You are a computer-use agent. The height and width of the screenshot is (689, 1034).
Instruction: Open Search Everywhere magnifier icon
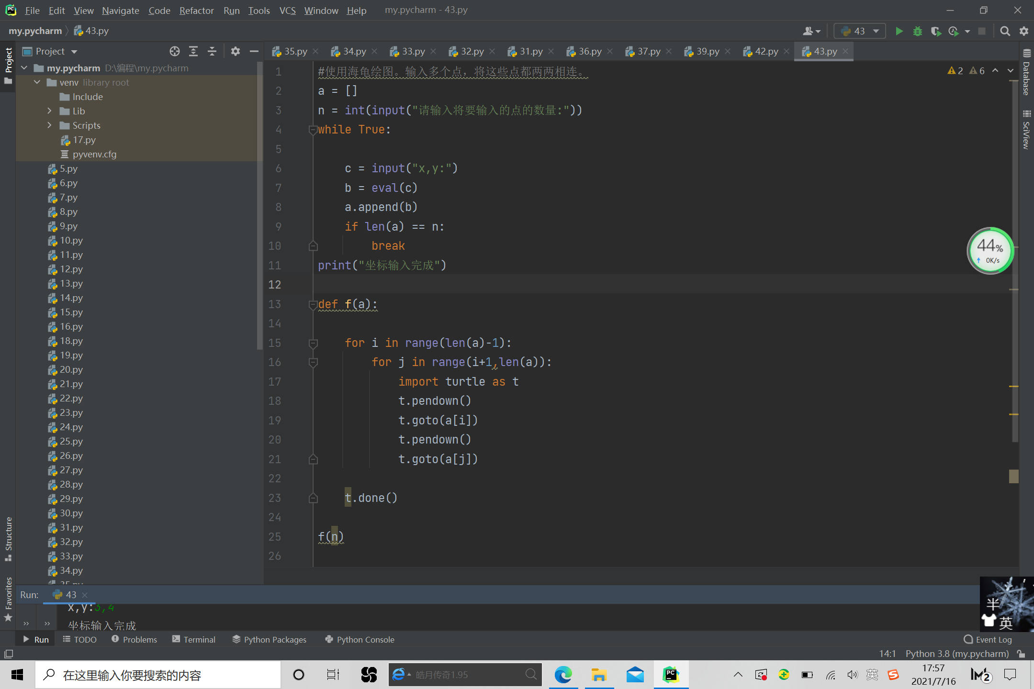pos(1005,31)
